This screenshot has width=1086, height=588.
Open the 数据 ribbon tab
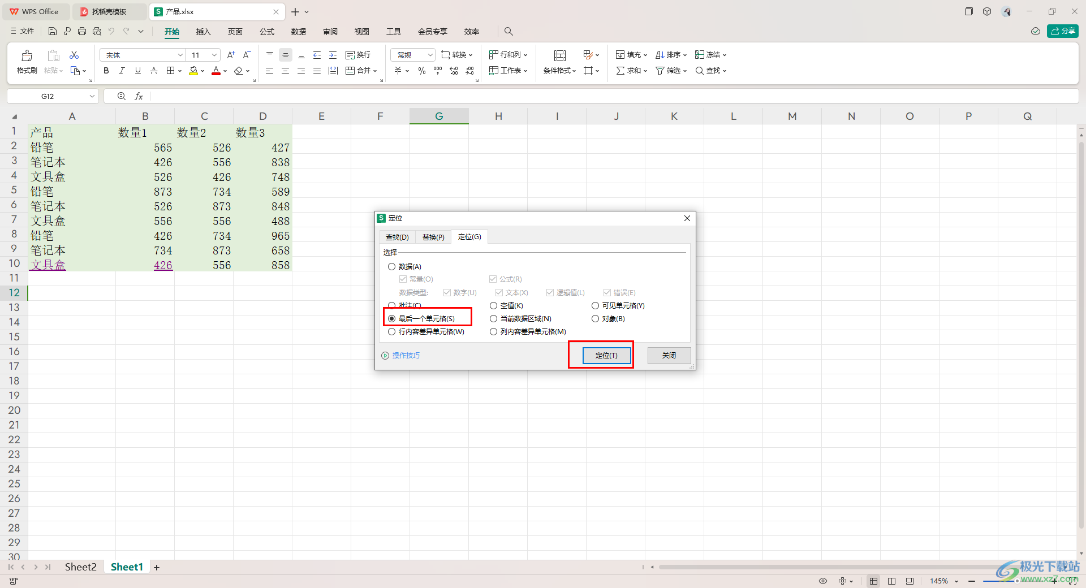(x=298, y=32)
